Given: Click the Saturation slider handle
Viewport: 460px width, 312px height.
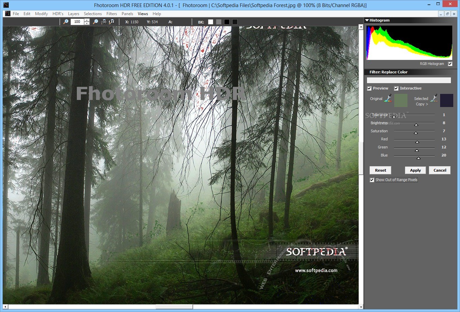Looking at the screenshot, I should 416,133.
